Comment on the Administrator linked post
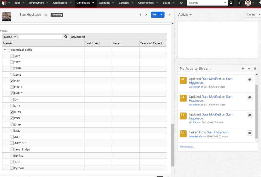Image resolution: width=261 pixels, height=177 pixels. click(x=250, y=133)
